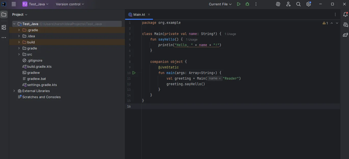The width and height of the screenshot is (349, 159).
Task: Open Search Everywhere magnifier icon
Action: (298, 4)
